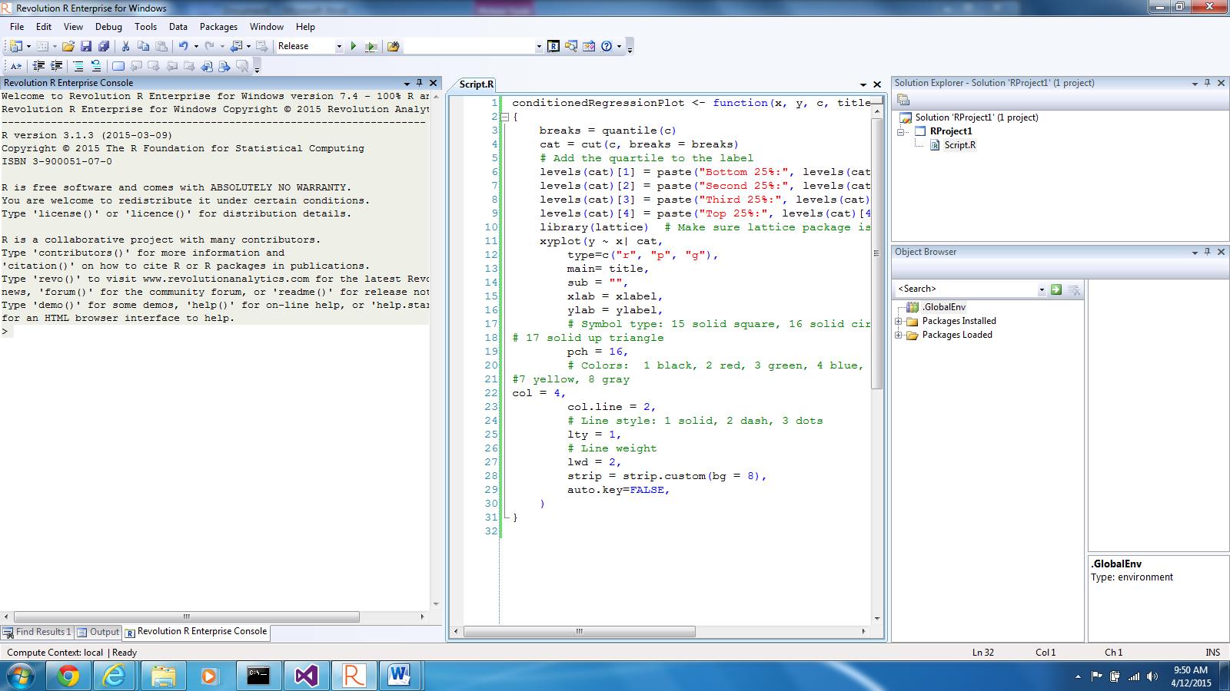Image resolution: width=1230 pixels, height=691 pixels.
Task: Click in the Object Browser search field
Action: click(966, 289)
